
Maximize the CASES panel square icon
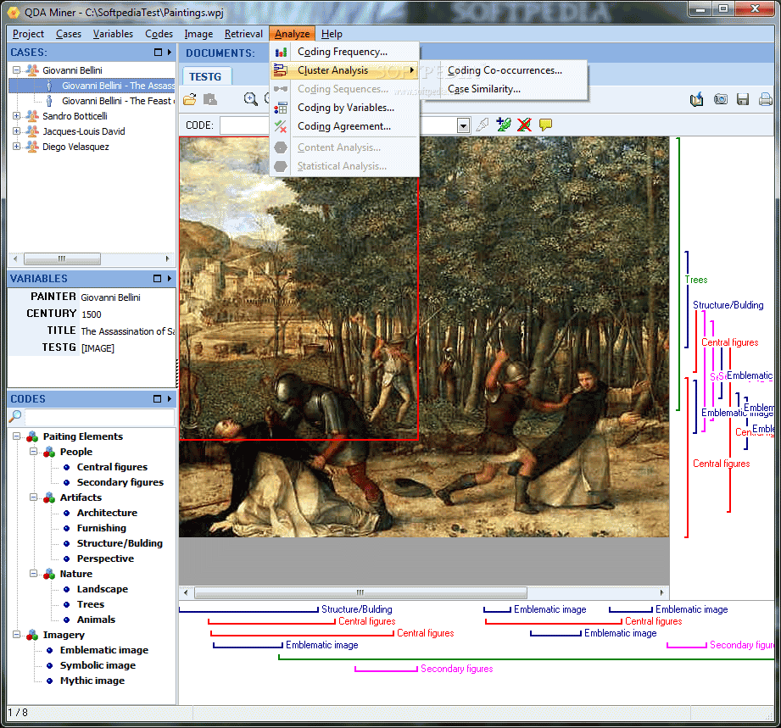158,53
